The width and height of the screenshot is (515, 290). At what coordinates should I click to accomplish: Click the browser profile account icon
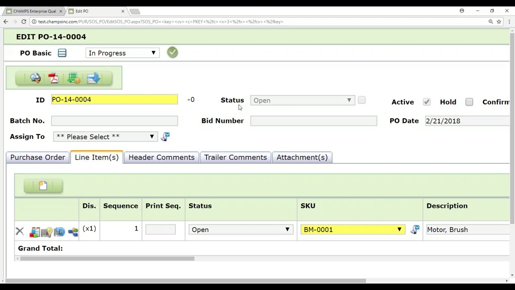click(x=462, y=11)
